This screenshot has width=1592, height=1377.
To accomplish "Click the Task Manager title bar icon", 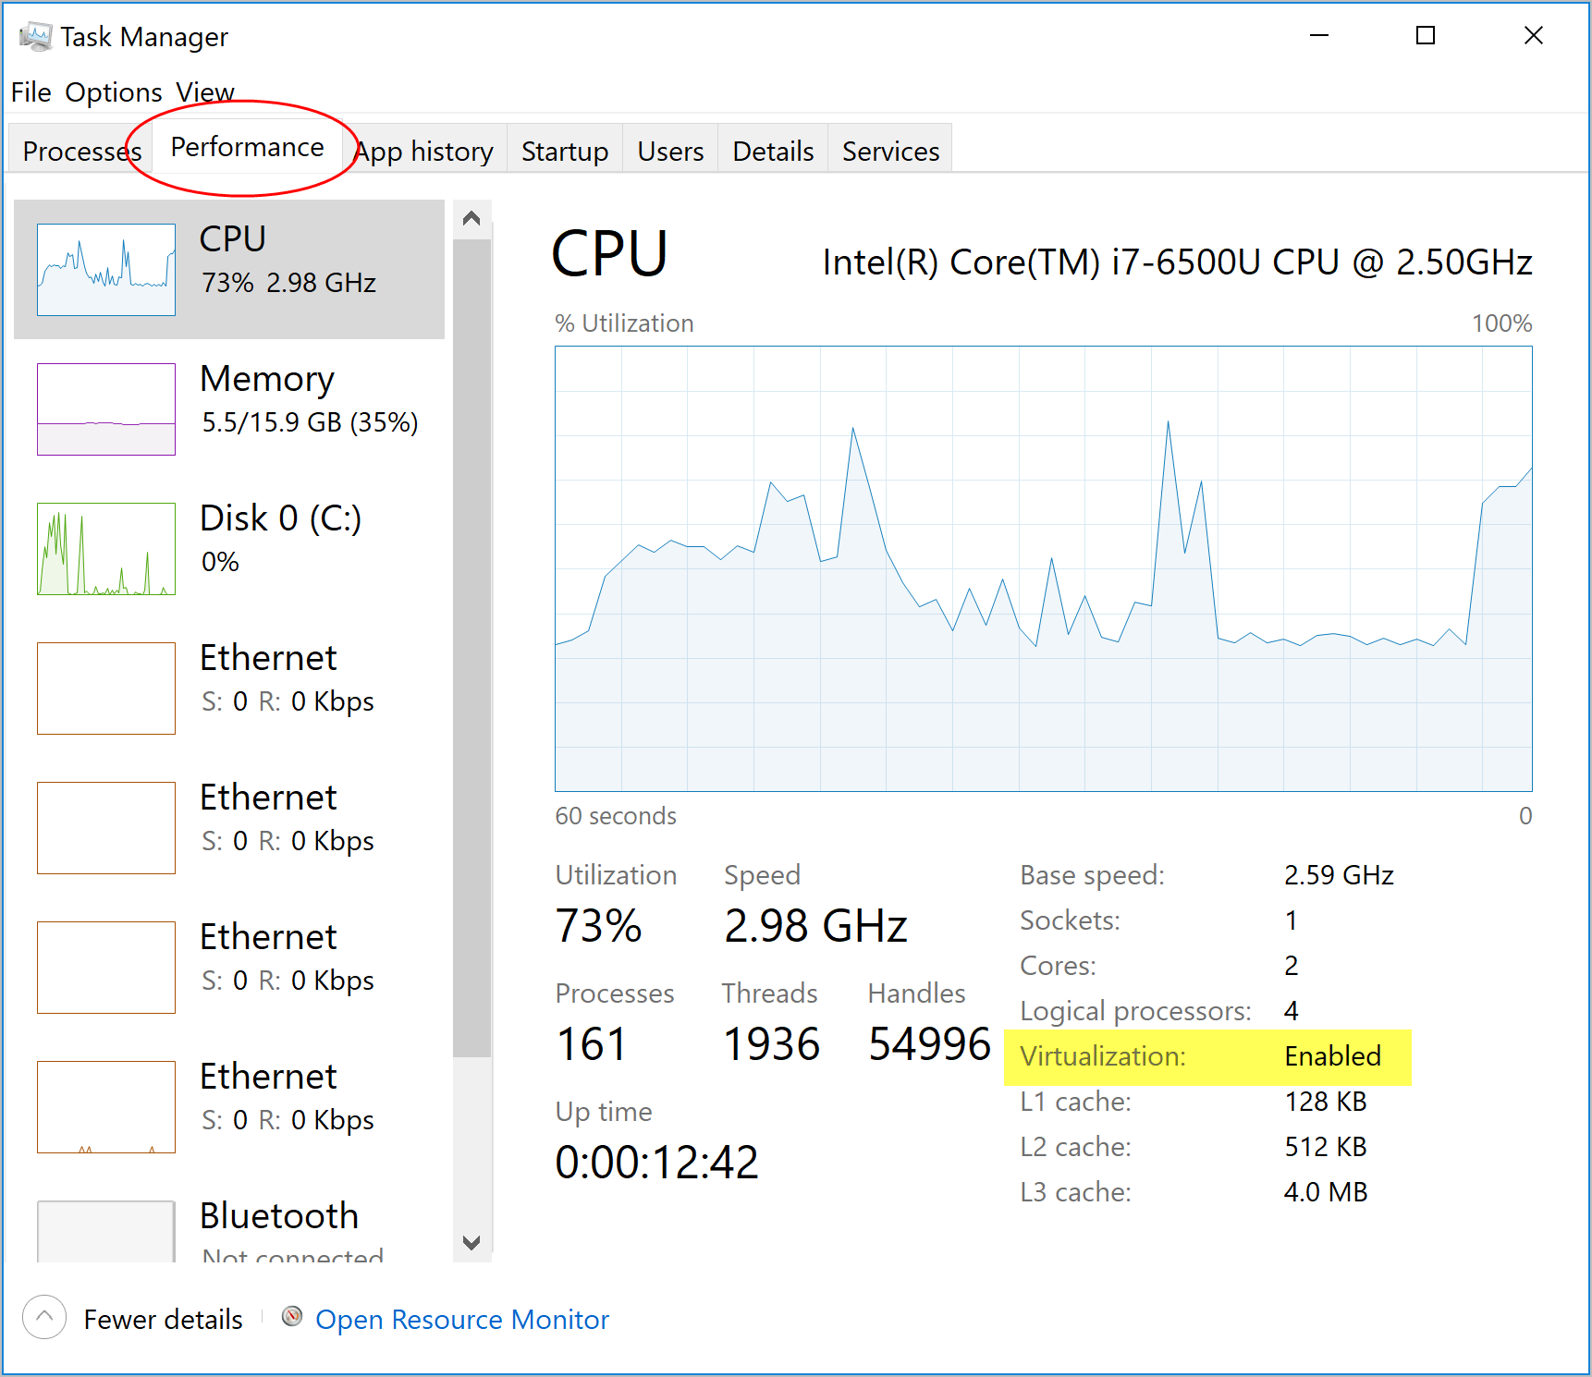I will (35, 35).
